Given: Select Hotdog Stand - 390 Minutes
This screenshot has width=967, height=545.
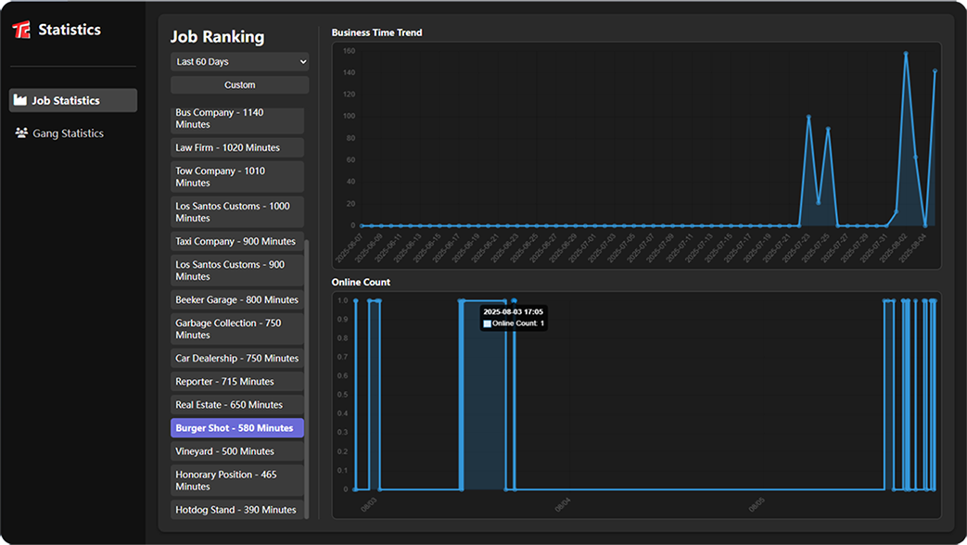Looking at the screenshot, I should click(236, 510).
